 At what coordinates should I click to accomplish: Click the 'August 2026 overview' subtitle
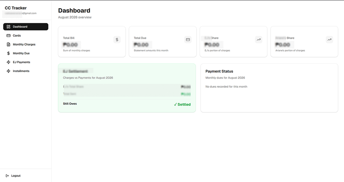coord(75,17)
